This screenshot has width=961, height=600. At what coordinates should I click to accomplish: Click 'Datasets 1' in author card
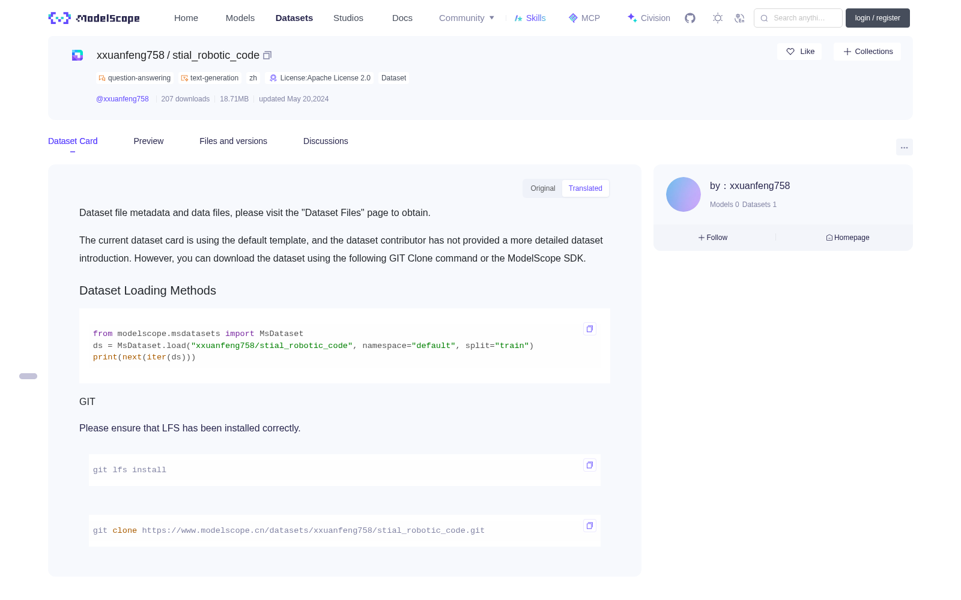click(759, 205)
